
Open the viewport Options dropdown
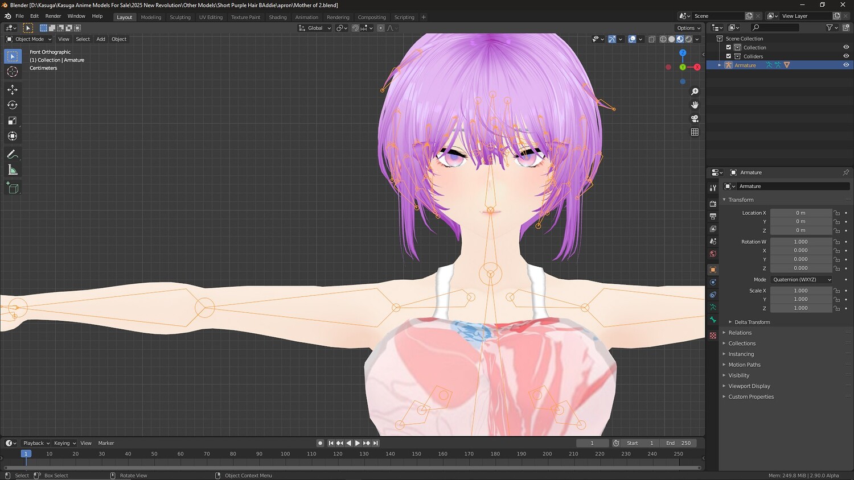(x=688, y=28)
